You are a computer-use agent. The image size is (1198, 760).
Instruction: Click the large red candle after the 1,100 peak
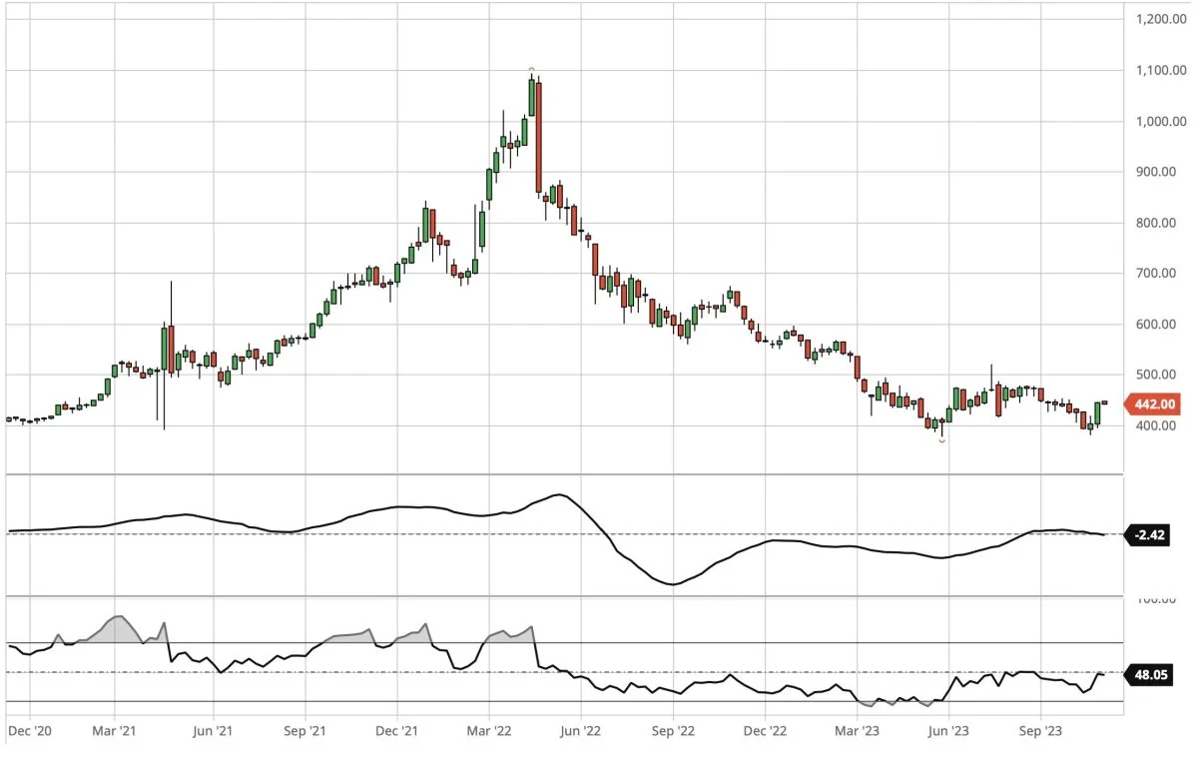point(539,137)
